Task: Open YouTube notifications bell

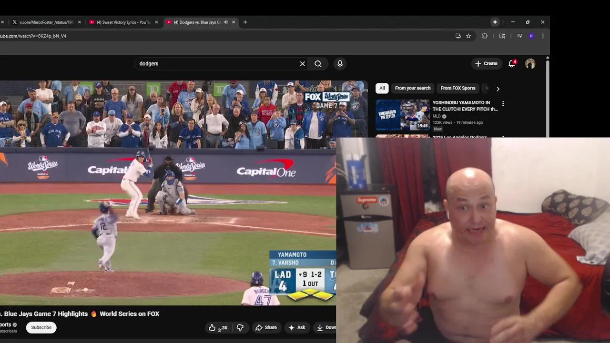Action: 512,63
